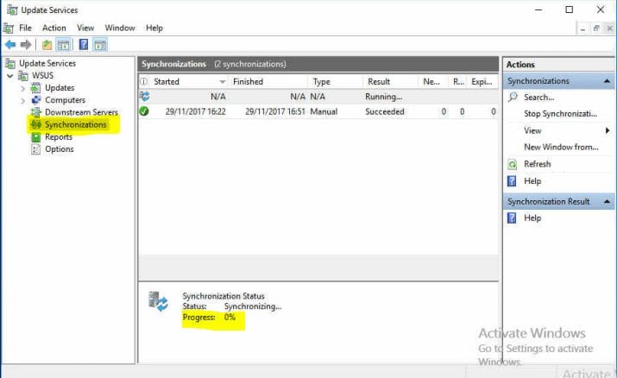617x378 pixels.
Task: Click the green succeeded checkmark icon
Action: pos(144,111)
